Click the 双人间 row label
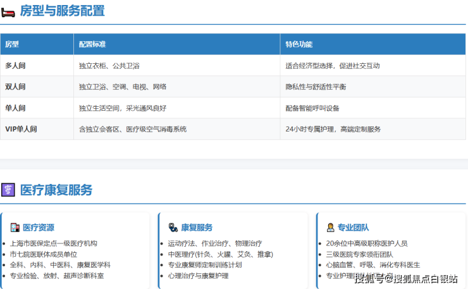Viewport: 468px width, 289px height. click(15, 87)
